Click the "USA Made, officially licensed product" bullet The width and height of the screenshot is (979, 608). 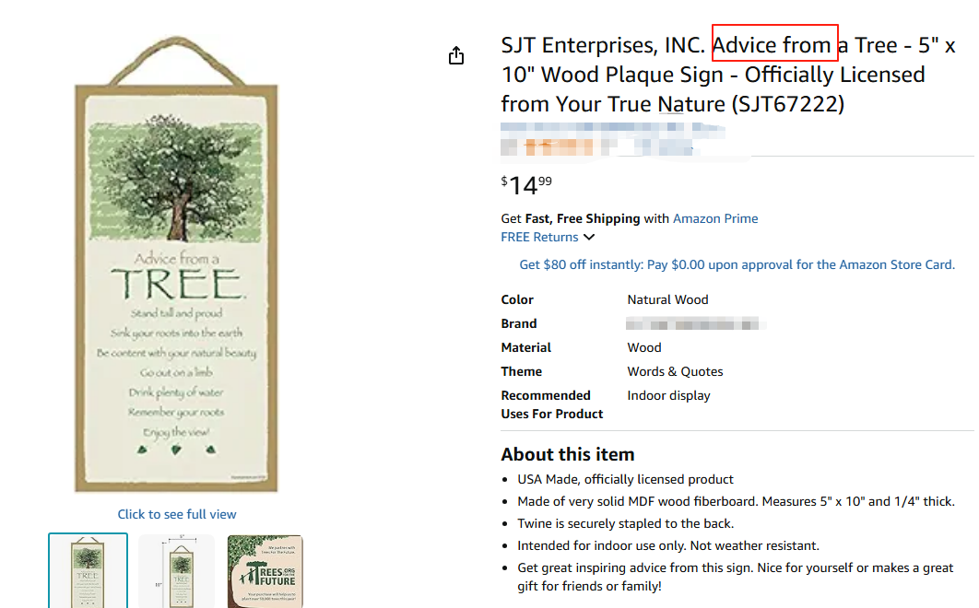(625, 479)
